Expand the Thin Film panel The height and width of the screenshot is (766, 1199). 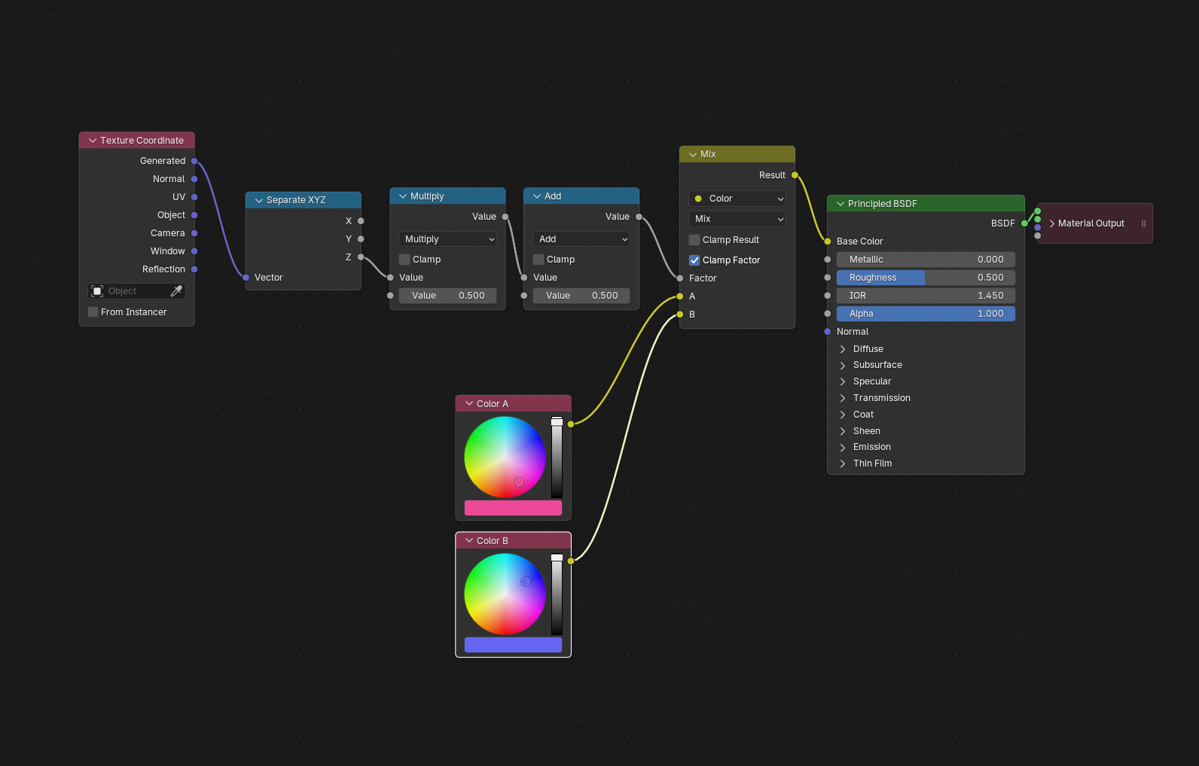pos(843,464)
